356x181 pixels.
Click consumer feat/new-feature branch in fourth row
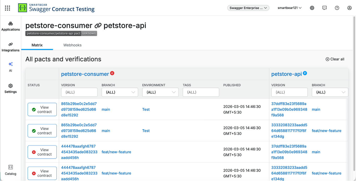[116, 173]
